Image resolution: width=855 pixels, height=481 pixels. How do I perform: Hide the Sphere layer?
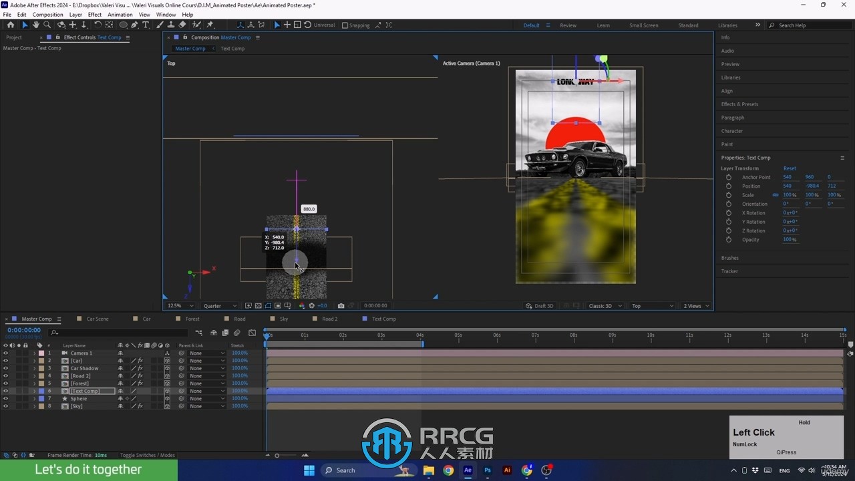[5, 399]
